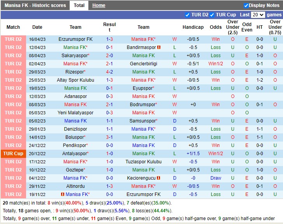Image resolution: width=283 pixels, height=224 pixels.
Task: Open the Last games count dropdown
Action: coord(258,15)
